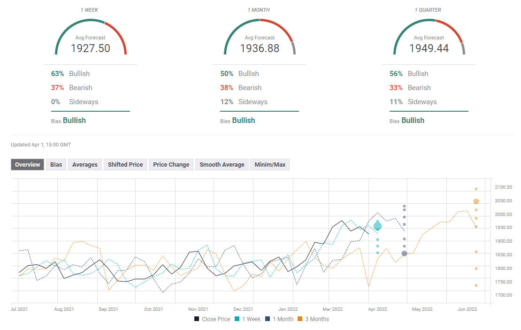Viewport: 521px width, 330px height.
Task: Click the large dark 1 Month forecast dot
Action: (404, 253)
